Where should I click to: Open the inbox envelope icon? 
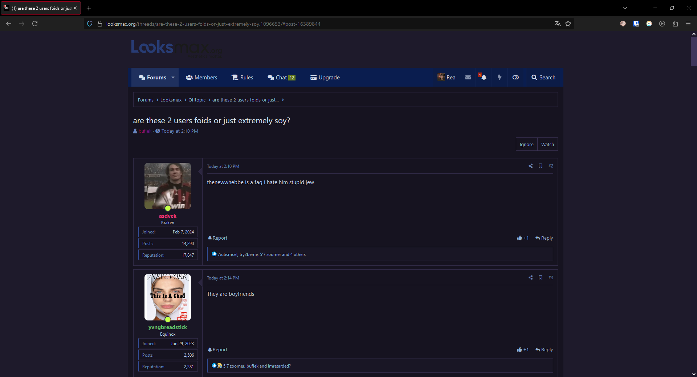click(x=468, y=77)
